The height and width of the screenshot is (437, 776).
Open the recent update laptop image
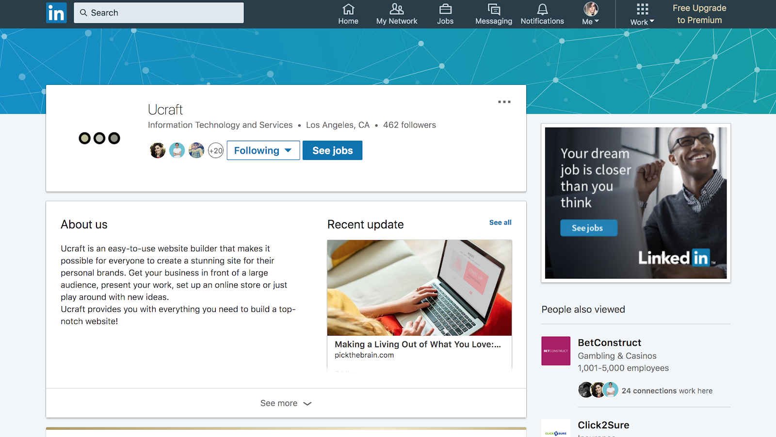click(420, 288)
